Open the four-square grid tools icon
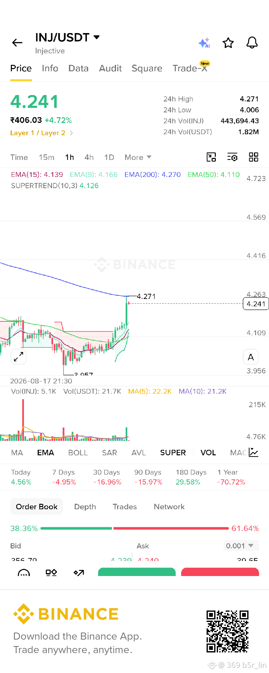The width and height of the screenshot is (269, 673). 254,157
